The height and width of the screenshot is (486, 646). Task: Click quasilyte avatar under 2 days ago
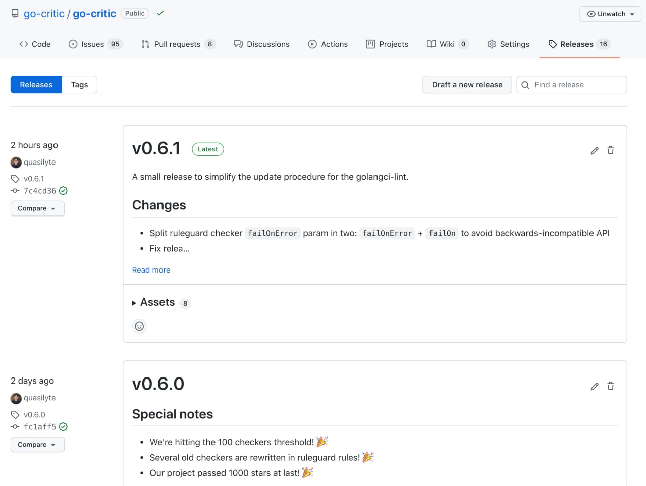16,398
